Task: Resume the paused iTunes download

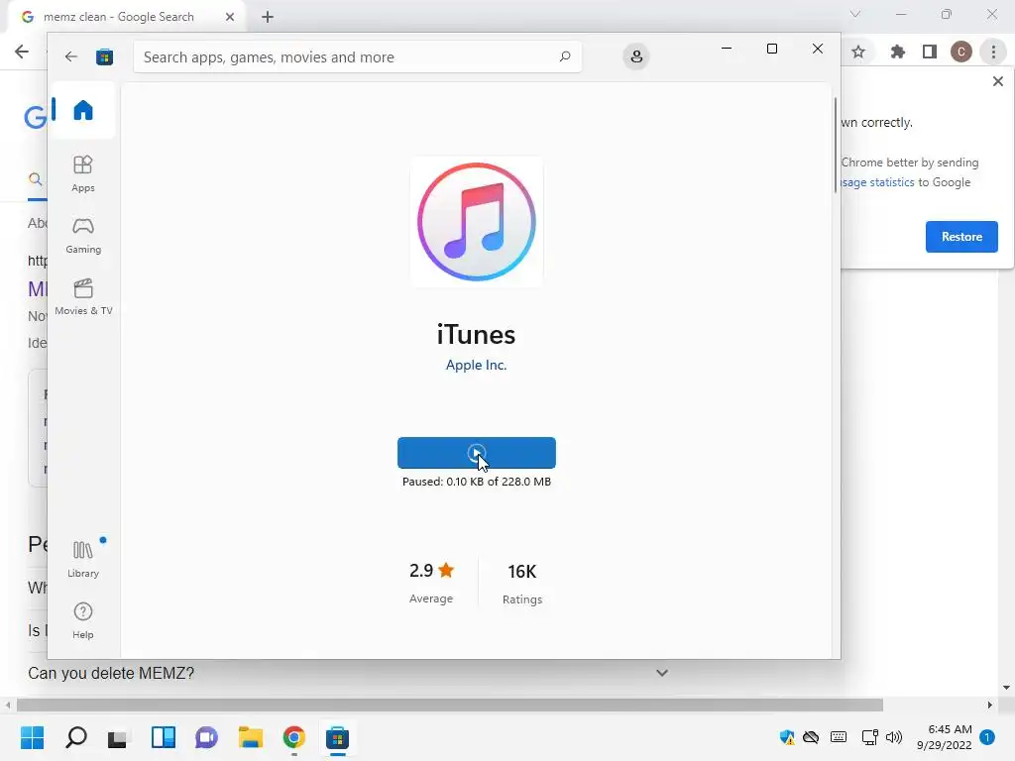Action: click(x=477, y=452)
